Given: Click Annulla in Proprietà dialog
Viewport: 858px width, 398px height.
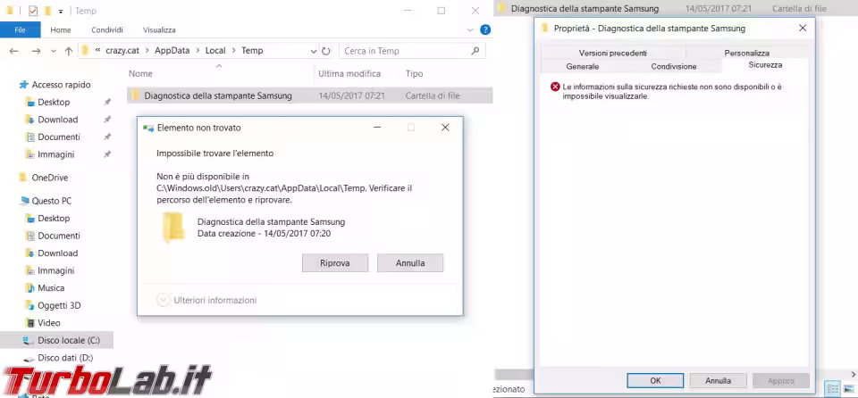Looking at the screenshot, I should click(x=718, y=380).
